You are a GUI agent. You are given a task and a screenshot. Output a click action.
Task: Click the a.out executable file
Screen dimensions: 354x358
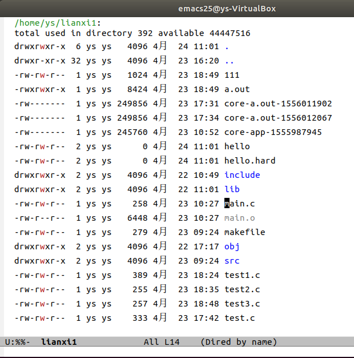(x=237, y=89)
